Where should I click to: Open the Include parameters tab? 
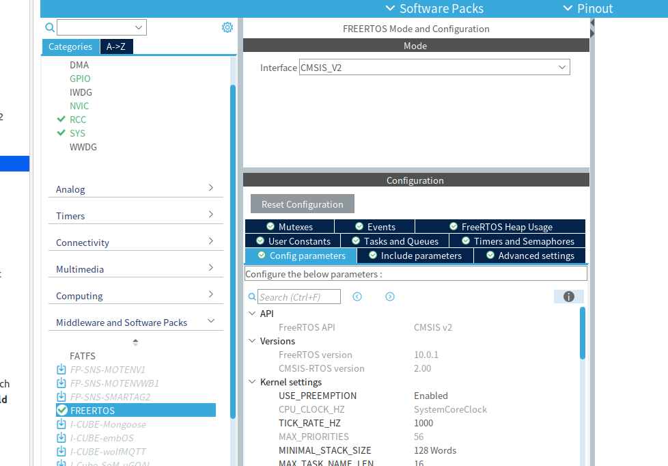pos(415,256)
